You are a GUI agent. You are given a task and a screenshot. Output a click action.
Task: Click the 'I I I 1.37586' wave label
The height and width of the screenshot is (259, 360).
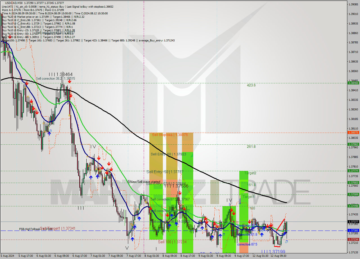click(176, 186)
